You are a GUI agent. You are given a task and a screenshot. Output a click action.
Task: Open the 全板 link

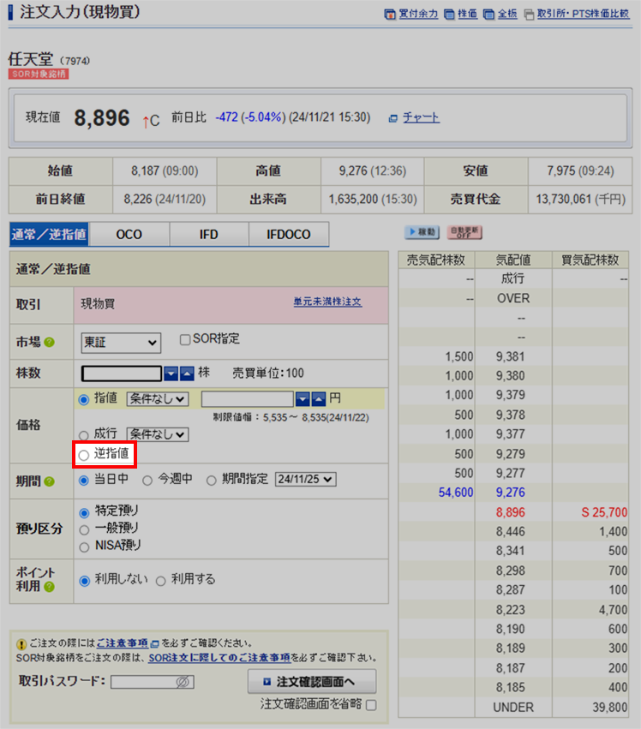[507, 14]
